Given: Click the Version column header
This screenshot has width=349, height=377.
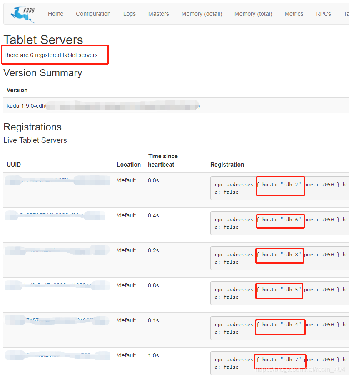Looking at the screenshot, I should [x=17, y=90].
